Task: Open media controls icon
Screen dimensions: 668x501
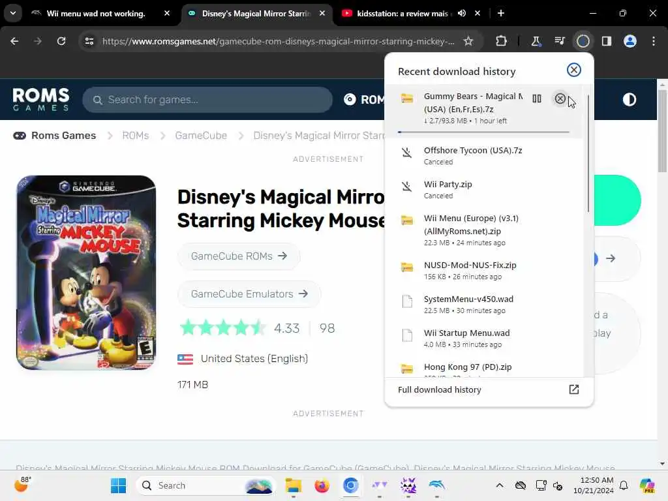Action: click(x=559, y=41)
